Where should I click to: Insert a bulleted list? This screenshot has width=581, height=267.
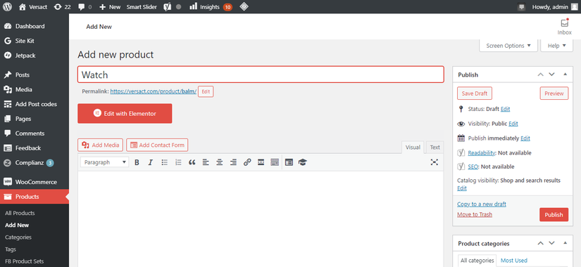[165, 162]
